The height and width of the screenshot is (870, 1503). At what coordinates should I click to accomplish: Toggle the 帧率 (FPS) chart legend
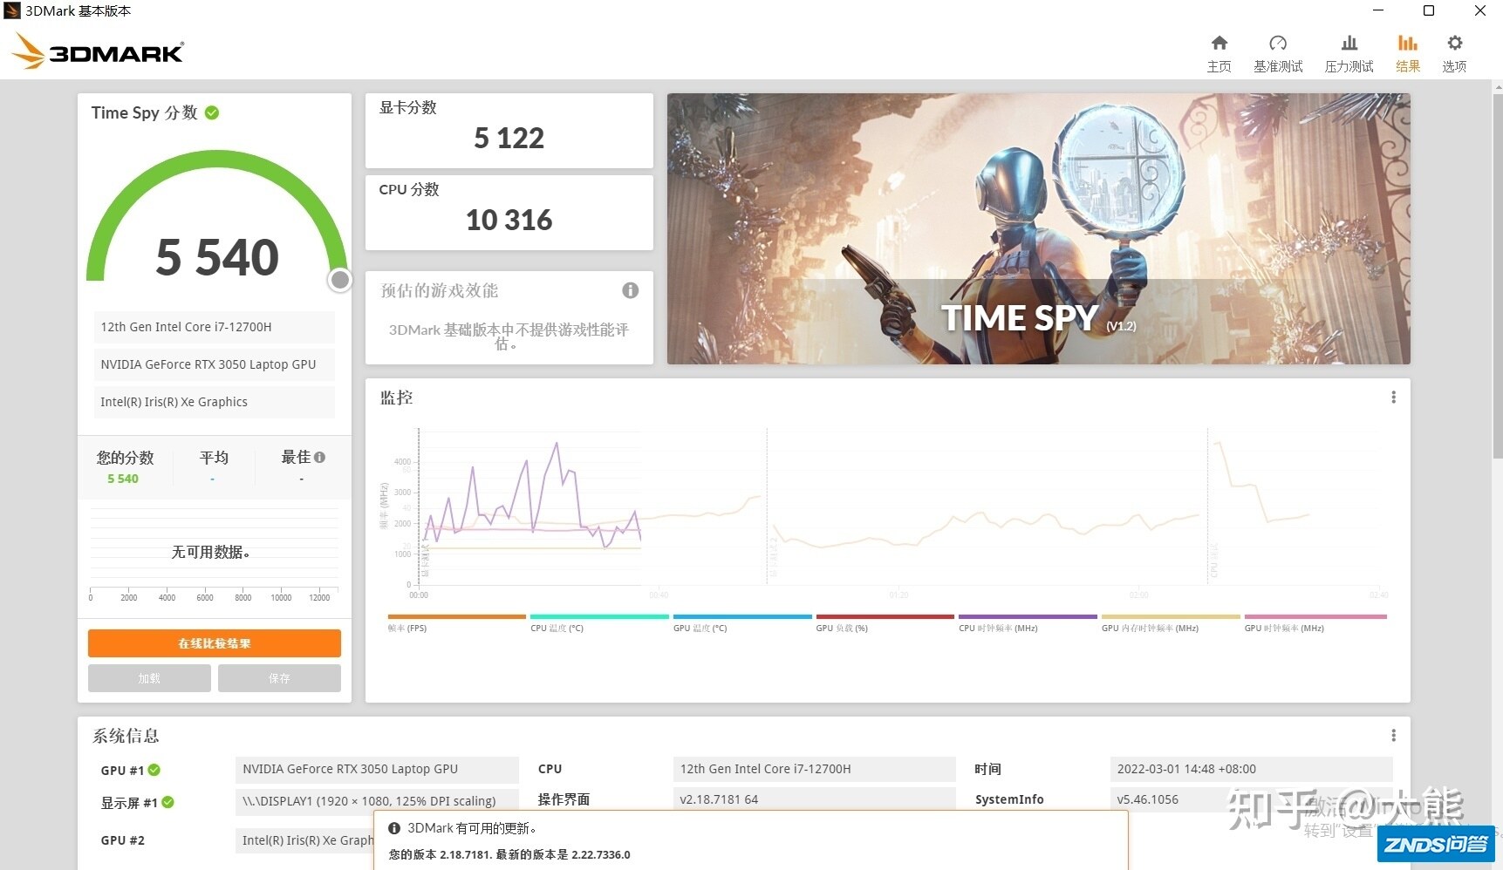456,622
